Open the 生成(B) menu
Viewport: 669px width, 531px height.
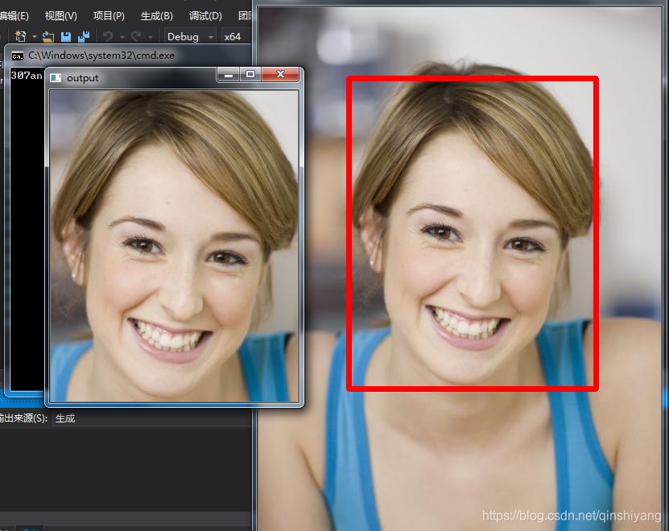pos(157,16)
